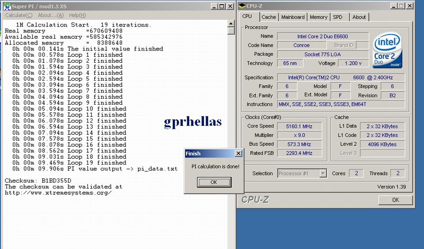
Task: Click the L1 Data value 2 x 32 KBytes
Action: pyautogui.click(x=382, y=126)
